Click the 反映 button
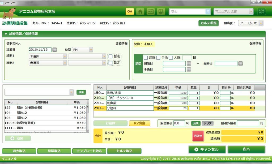Image resolution: width=272 pixels, height=164 pixels. pyautogui.click(x=196, y=123)
